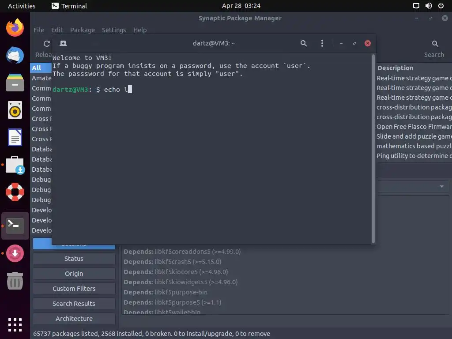Click 'Depends: libkf5purpose5 (>=1.1)' line
Screen dimensions: 452x339
tap(173, 302)
